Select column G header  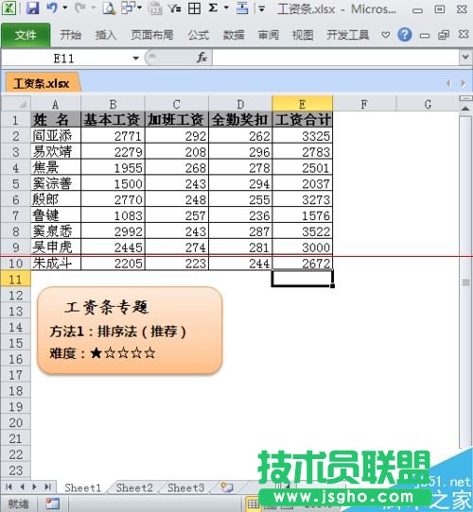tap(428, 104)
